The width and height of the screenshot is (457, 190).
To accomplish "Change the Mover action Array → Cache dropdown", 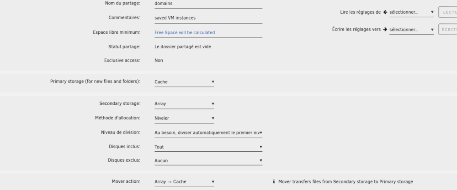I will tap(184, 182).
